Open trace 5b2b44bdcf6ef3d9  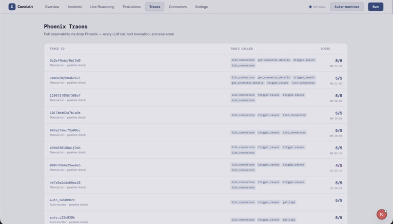pyautogui.click(x=65, y=60)
